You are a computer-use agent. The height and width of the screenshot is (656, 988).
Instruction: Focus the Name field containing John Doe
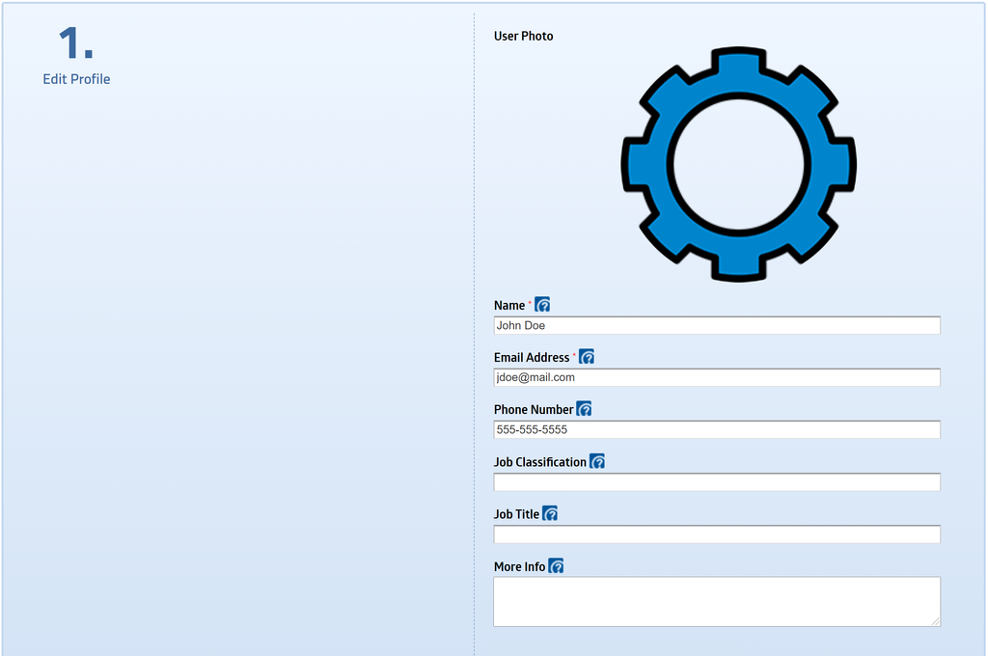click(716, 326)
